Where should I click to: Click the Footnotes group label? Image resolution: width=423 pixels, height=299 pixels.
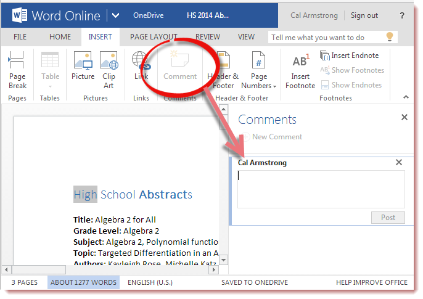click(335, 98)
